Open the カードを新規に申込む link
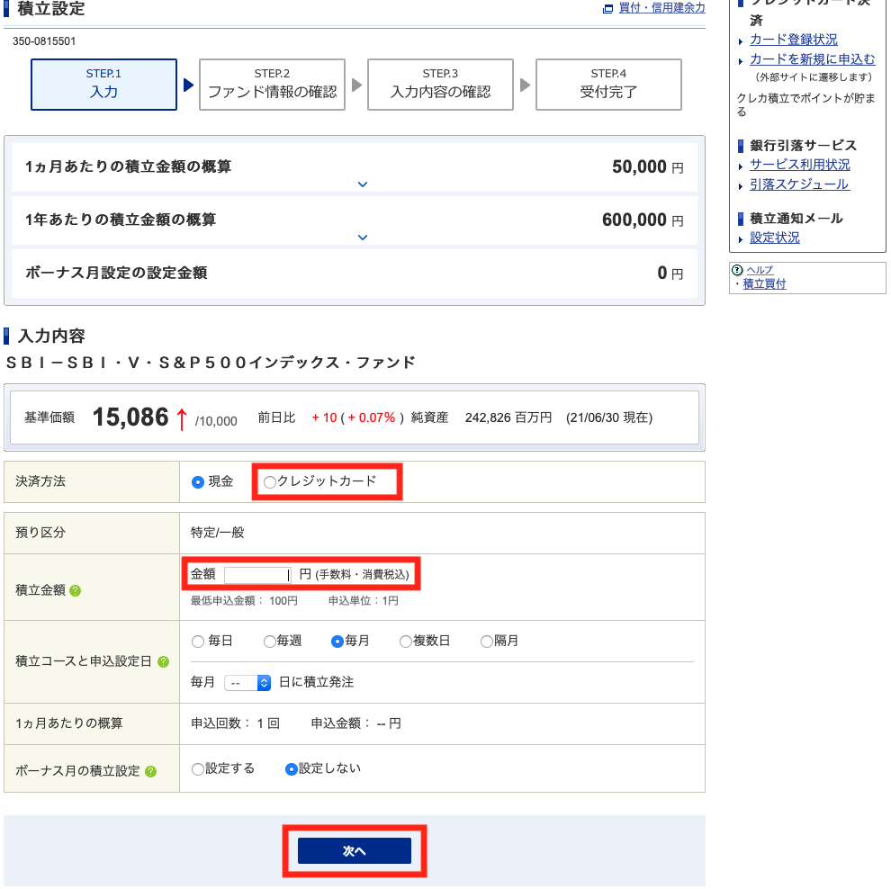This screenshot has height=889, width=891. 812,59
